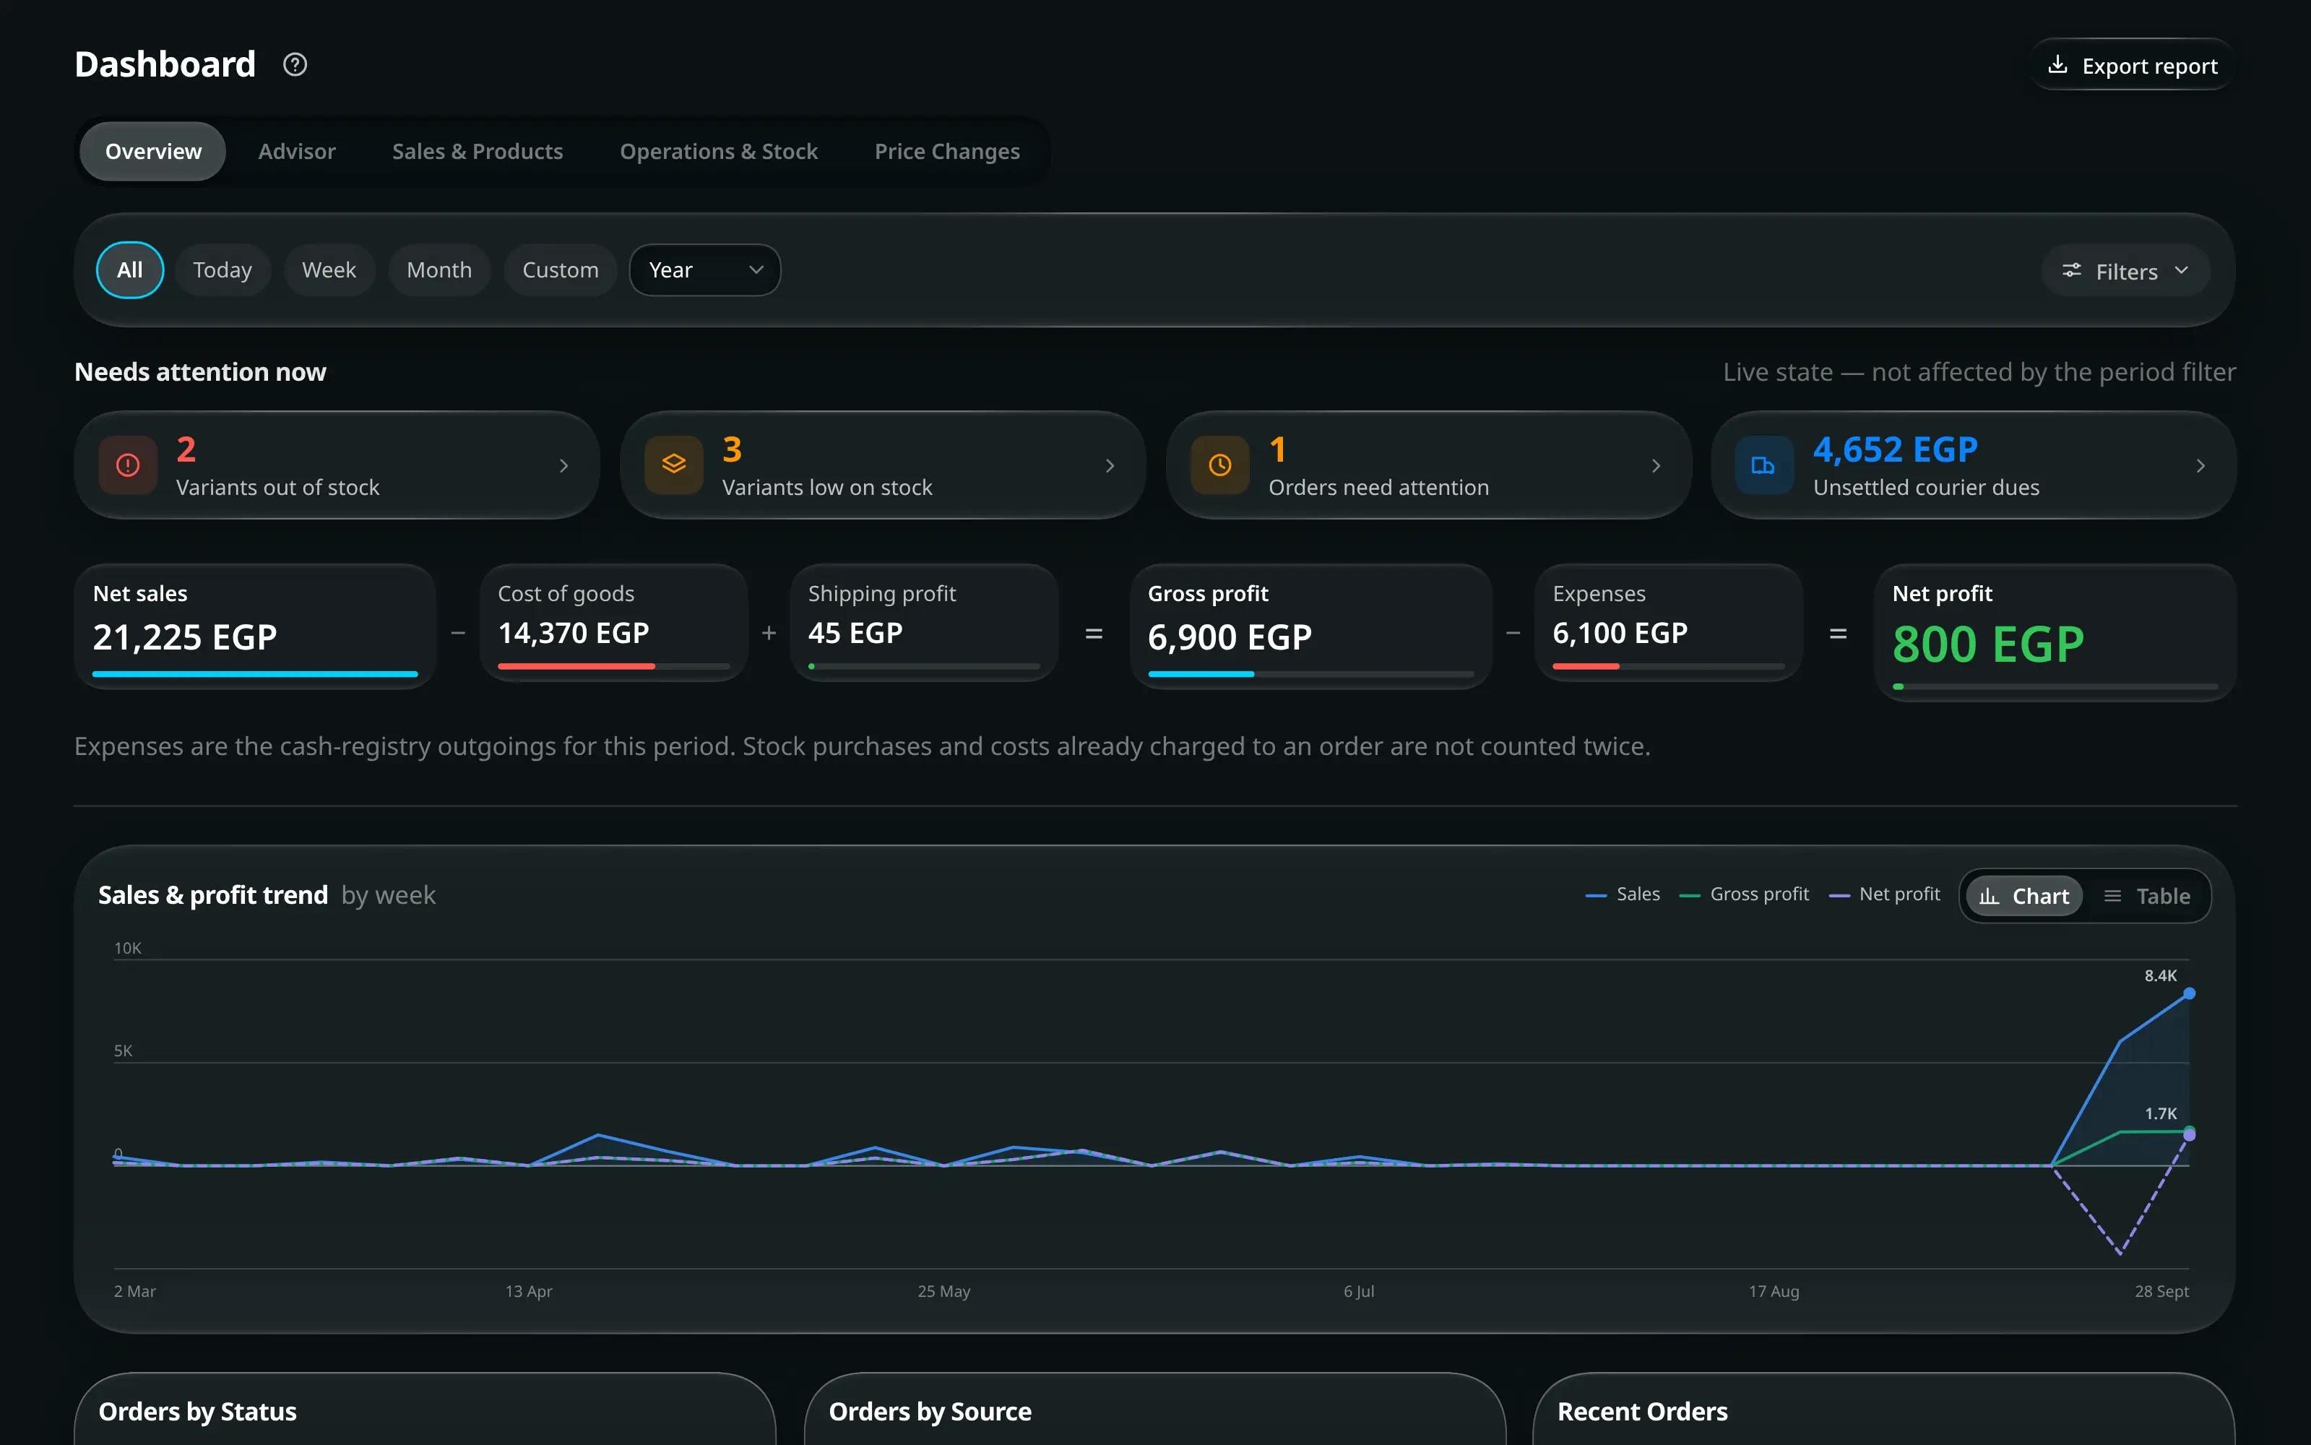The height and width of the screenshot is (1445, 2311).
Task: Click the Cost of goods 14,370 EGP card
Action: click(x=614, y=623)
